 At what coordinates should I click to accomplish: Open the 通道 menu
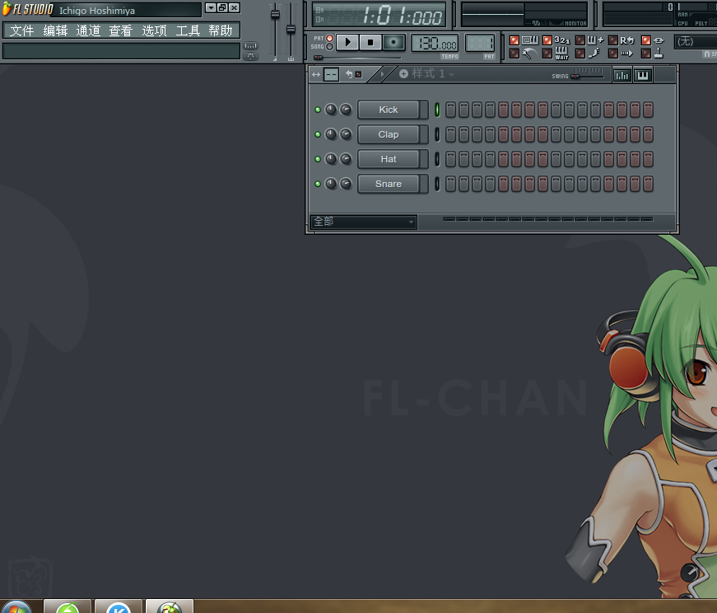pyautogui.click(x=88, y=30)
